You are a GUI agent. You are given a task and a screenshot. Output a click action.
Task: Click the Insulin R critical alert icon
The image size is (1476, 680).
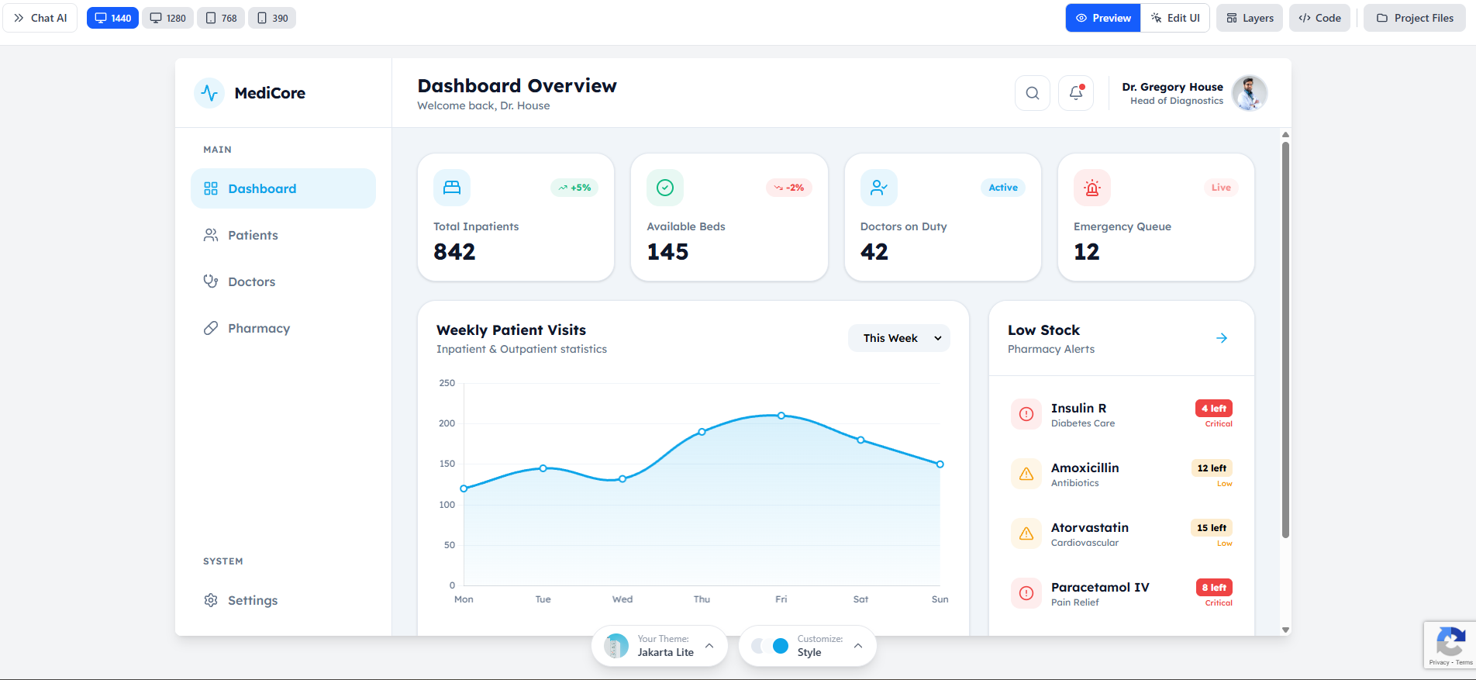tap(1026, 414)
